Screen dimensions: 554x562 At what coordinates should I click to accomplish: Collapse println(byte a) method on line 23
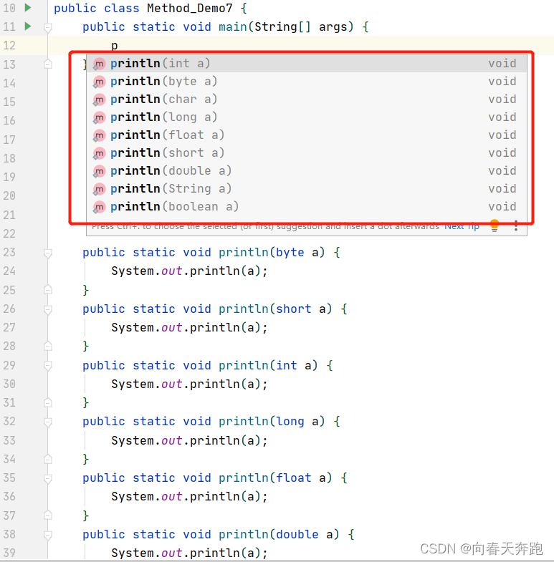click(x=48, y=253)
